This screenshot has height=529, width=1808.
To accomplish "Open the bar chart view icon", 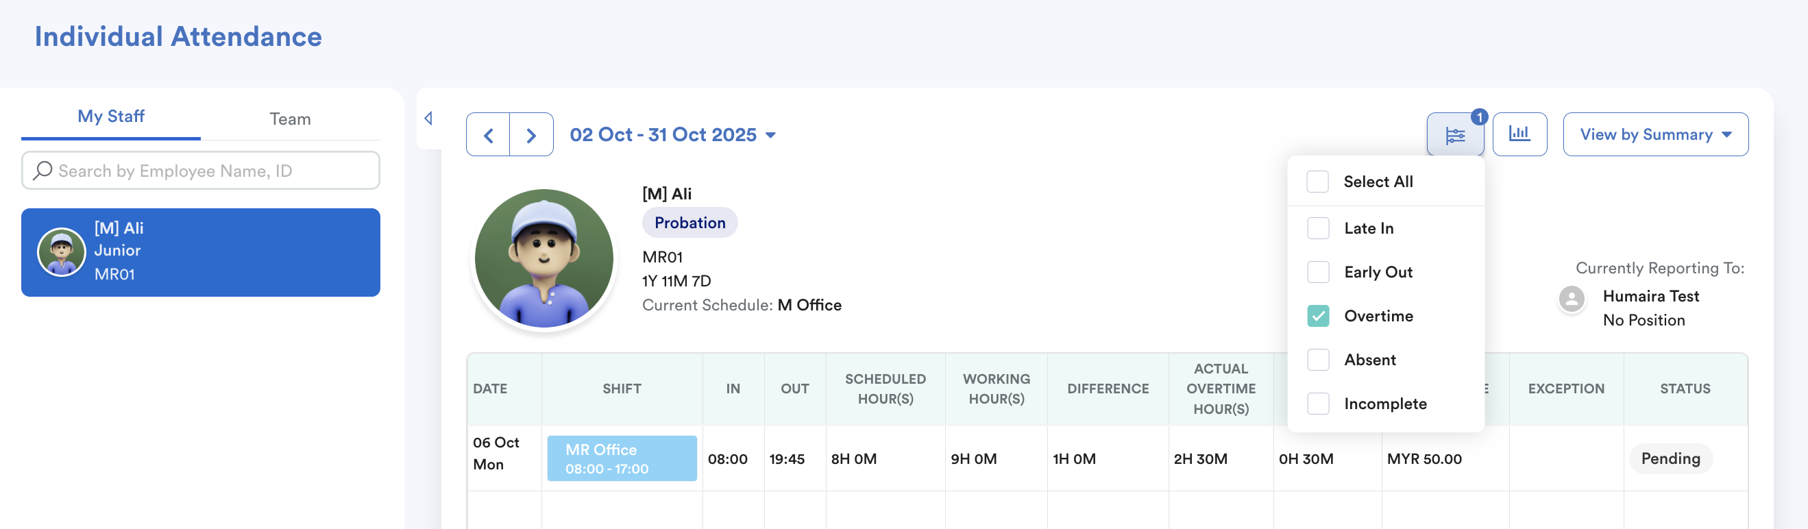I will 1519,134.
